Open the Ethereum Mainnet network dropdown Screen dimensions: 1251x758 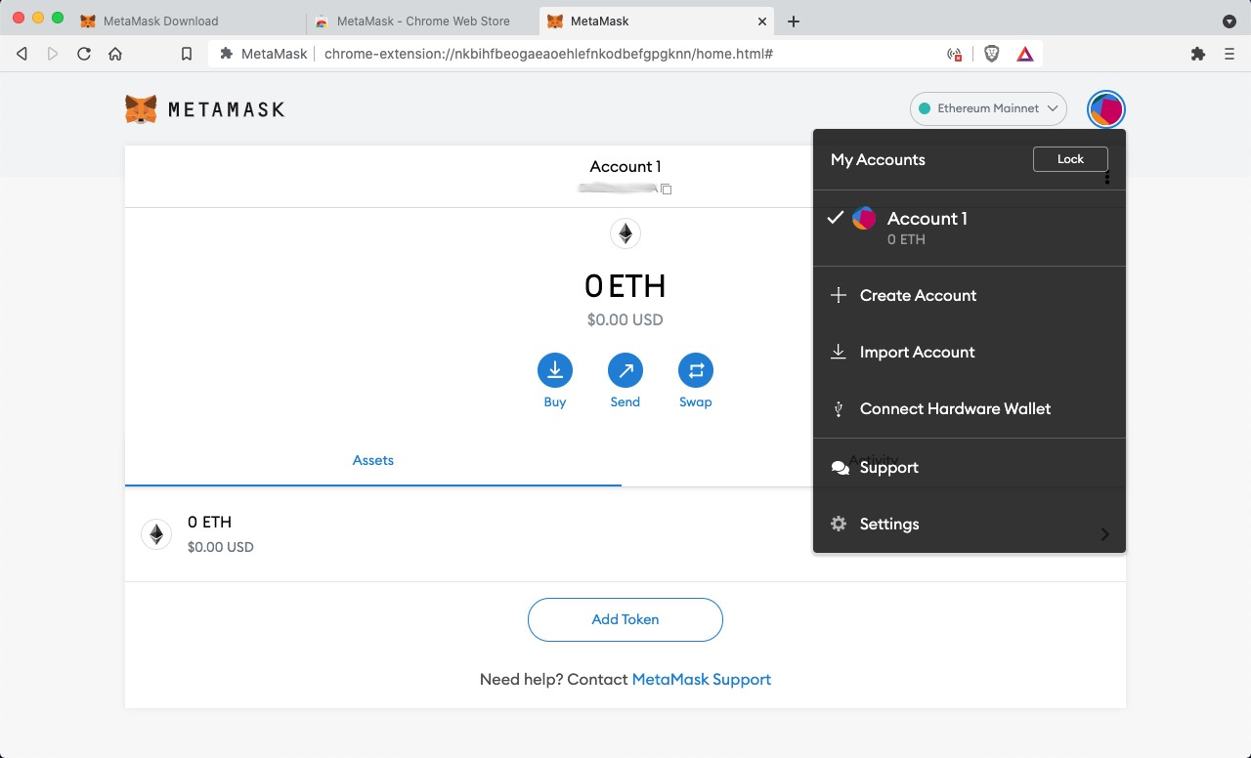pyautogui.click(x=988, y=108)
